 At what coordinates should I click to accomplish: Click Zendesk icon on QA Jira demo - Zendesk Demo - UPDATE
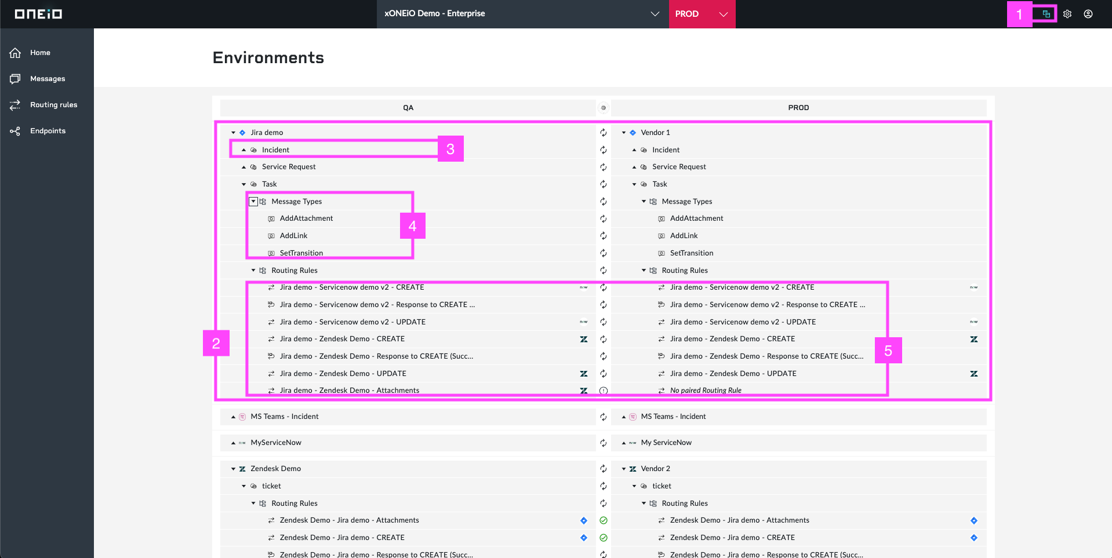pos(584,374)
